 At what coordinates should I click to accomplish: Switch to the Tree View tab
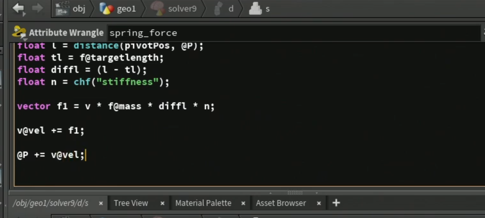pyautogui.click(x=131, y=203)
